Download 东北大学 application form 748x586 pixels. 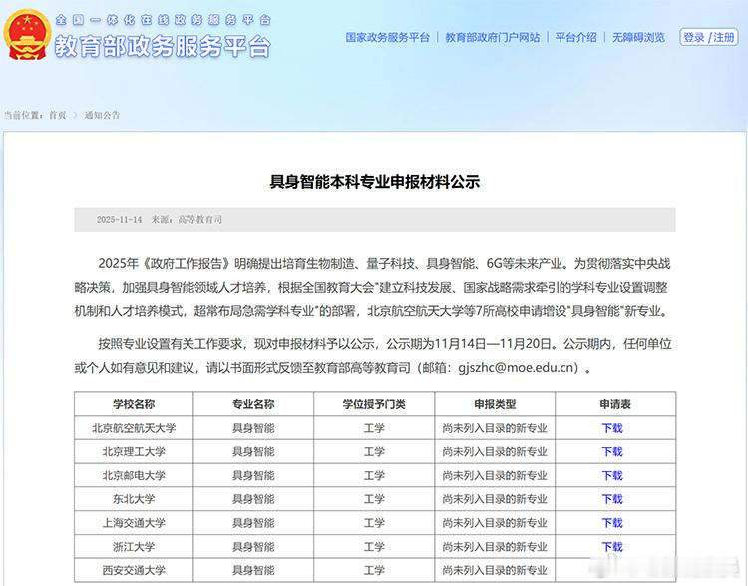(x=611, y=499)
